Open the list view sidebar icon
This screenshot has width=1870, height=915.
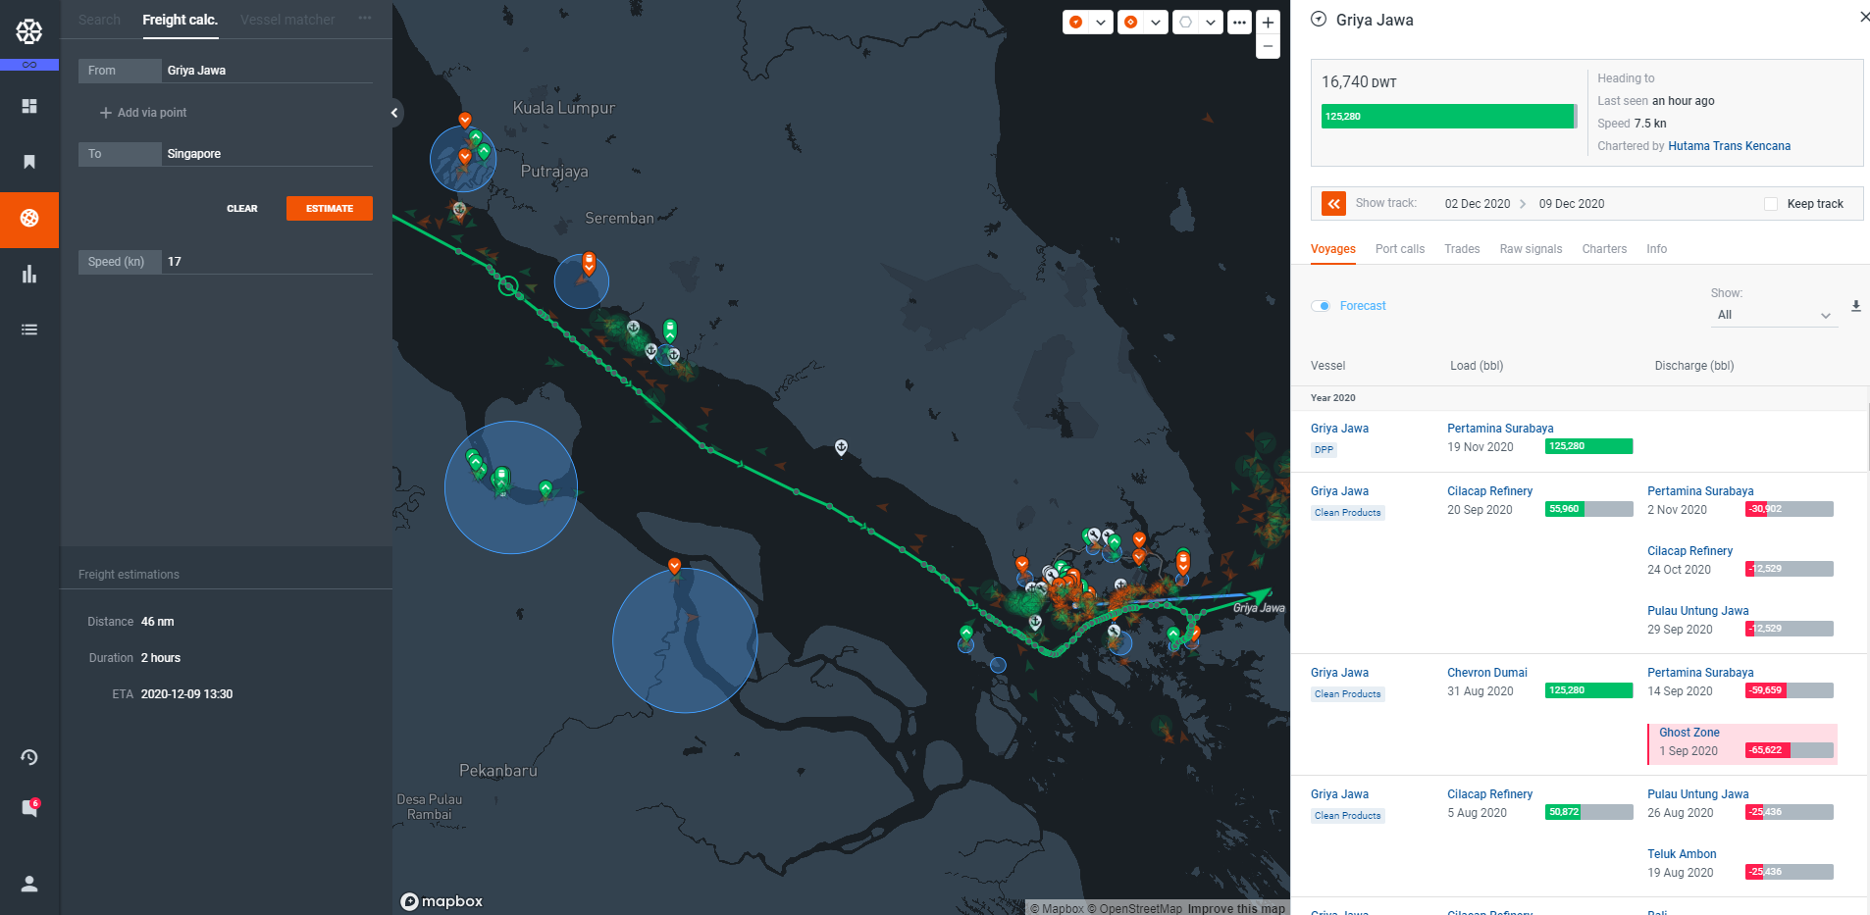point(29,330)
